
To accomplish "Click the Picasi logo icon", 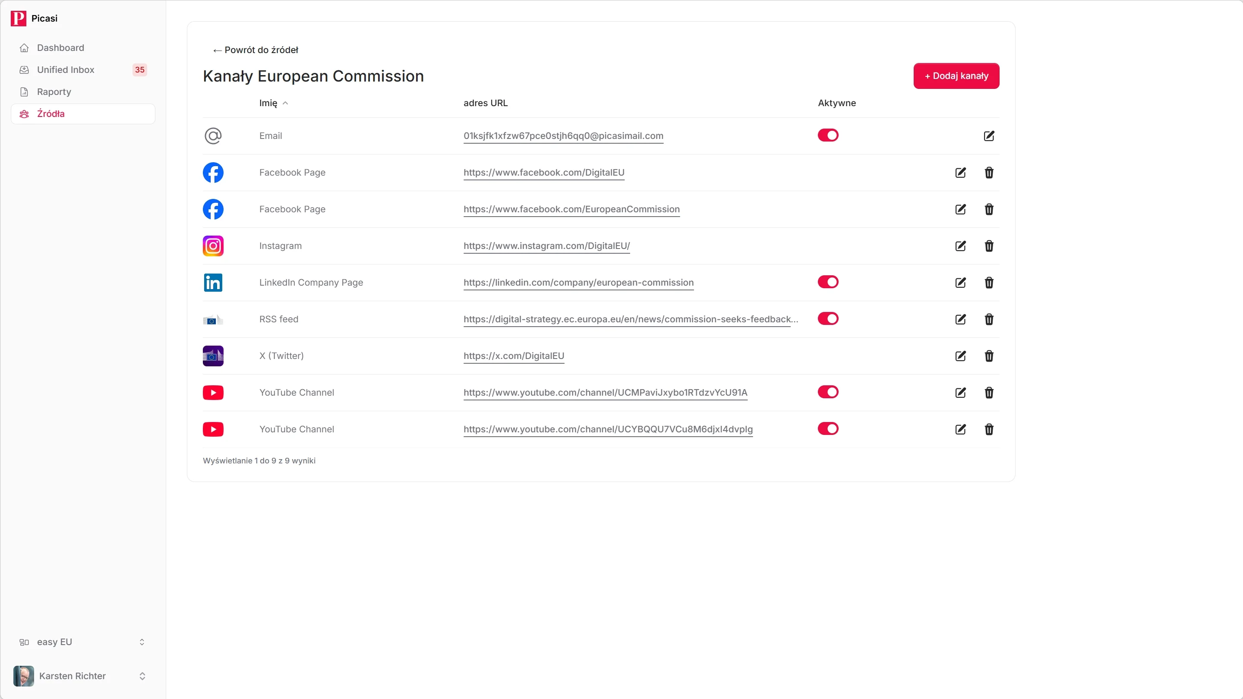I will (18, 18).
